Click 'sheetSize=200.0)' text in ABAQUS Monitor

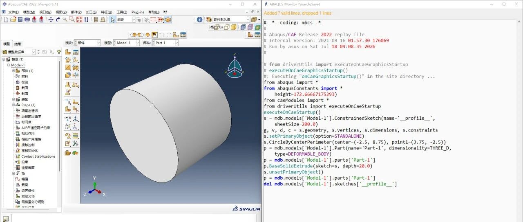point(296,124)
